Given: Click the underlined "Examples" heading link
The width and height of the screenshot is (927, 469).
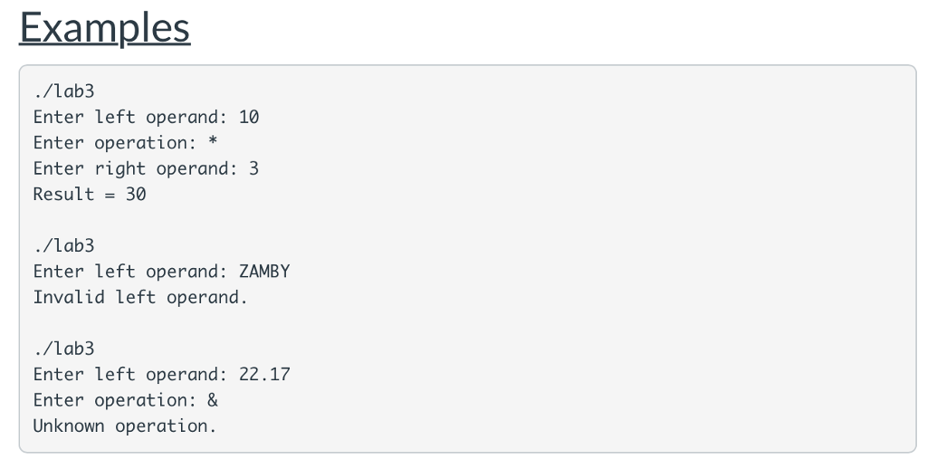Looking at the screenshot, I should click(105, 27).
